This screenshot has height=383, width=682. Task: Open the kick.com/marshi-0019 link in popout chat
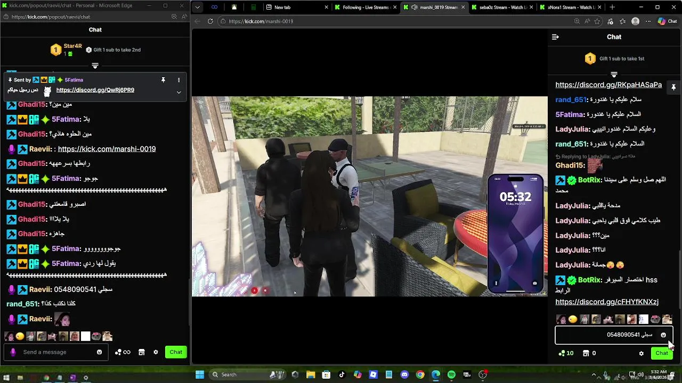pyautogui.click(x=107, y=149)
